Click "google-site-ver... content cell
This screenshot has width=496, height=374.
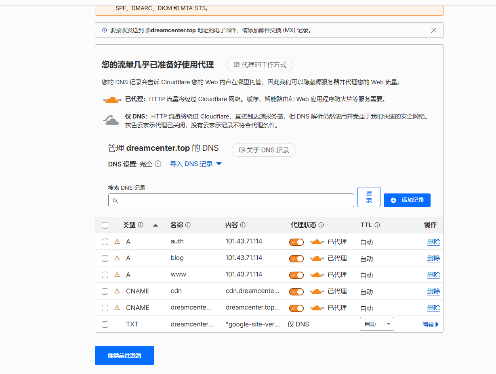pyautogui.click(x=252, y=324)
